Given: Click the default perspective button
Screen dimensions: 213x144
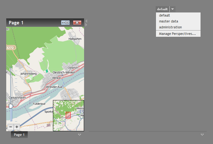Looking at the screenshot, I should (163, 9).
